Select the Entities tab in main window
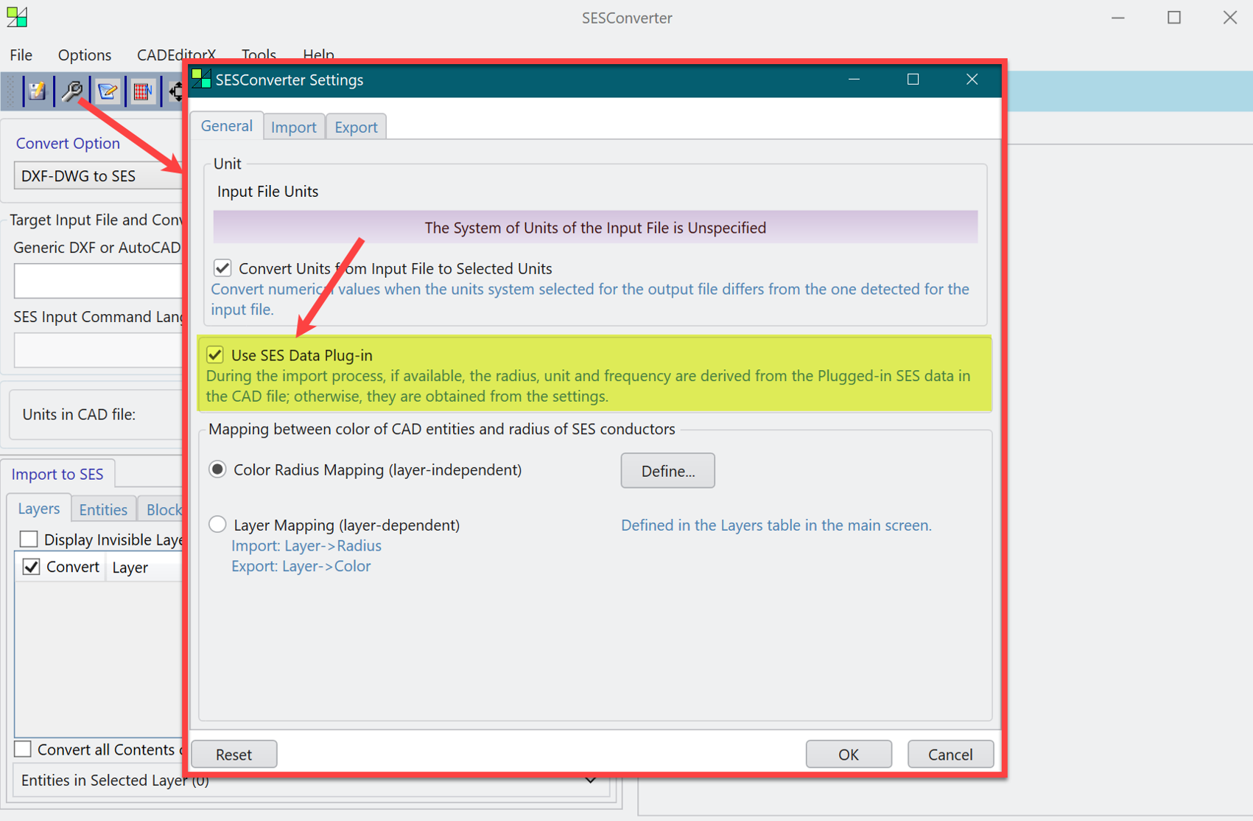Image resolution: width=1253 pixels, height=821 pixels. click(x=103, y=509)
